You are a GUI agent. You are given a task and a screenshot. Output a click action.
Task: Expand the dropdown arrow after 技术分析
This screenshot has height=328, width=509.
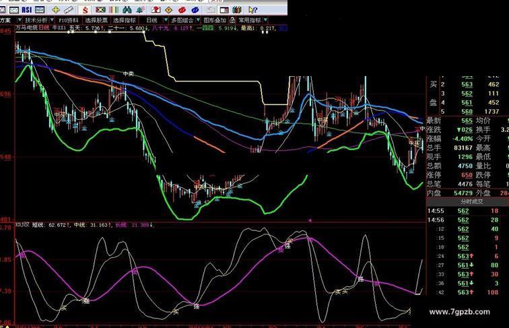(x=52, y=20)
